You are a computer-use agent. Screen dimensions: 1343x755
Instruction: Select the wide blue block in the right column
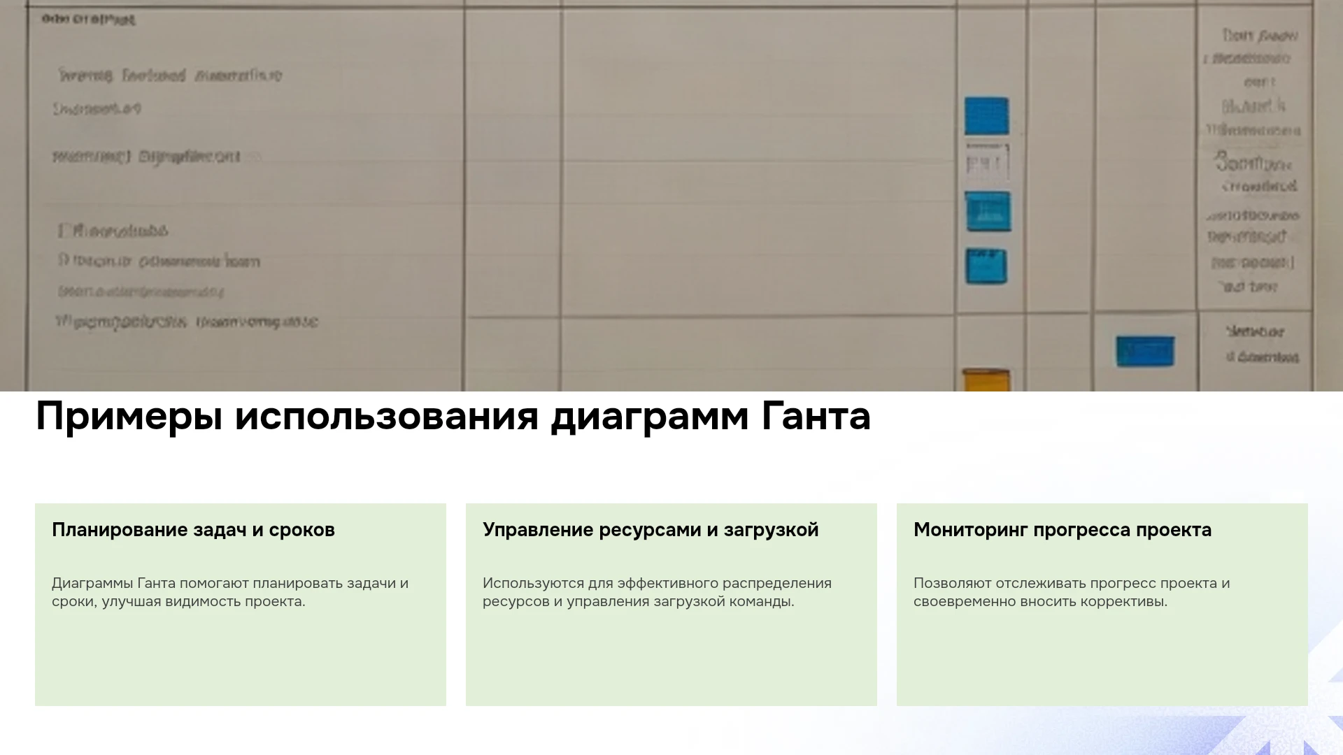tap(1145, 351)
